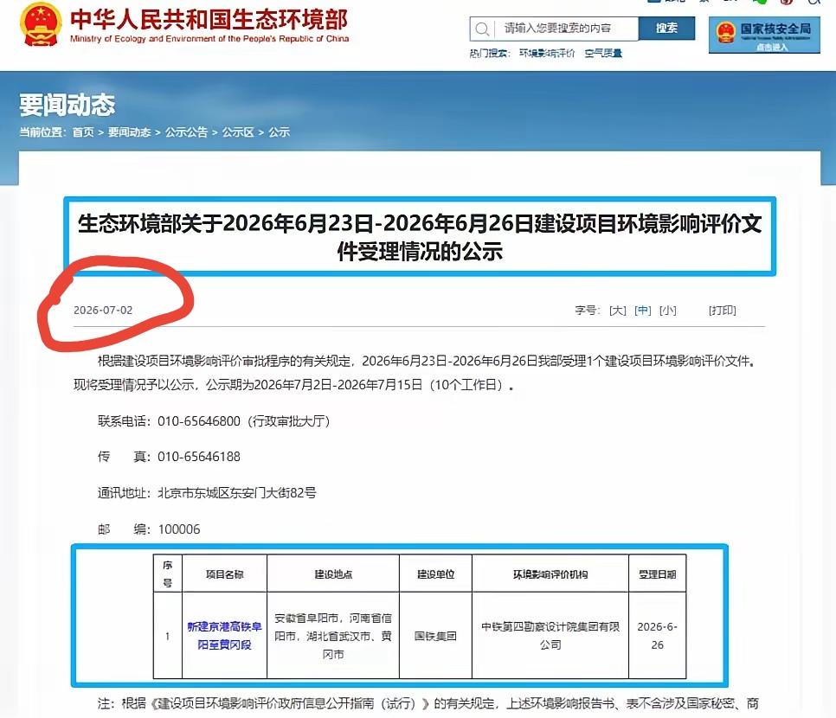
Task: Click the postal code 100006
Action: coord(179,529)
